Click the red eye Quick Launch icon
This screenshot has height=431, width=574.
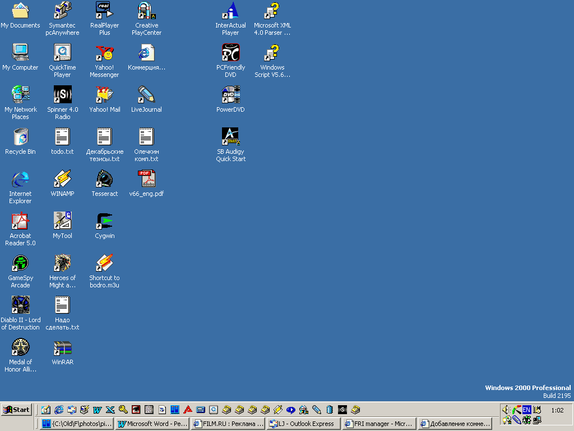136,410
